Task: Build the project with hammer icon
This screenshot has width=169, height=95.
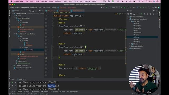Action: [106, 8]
